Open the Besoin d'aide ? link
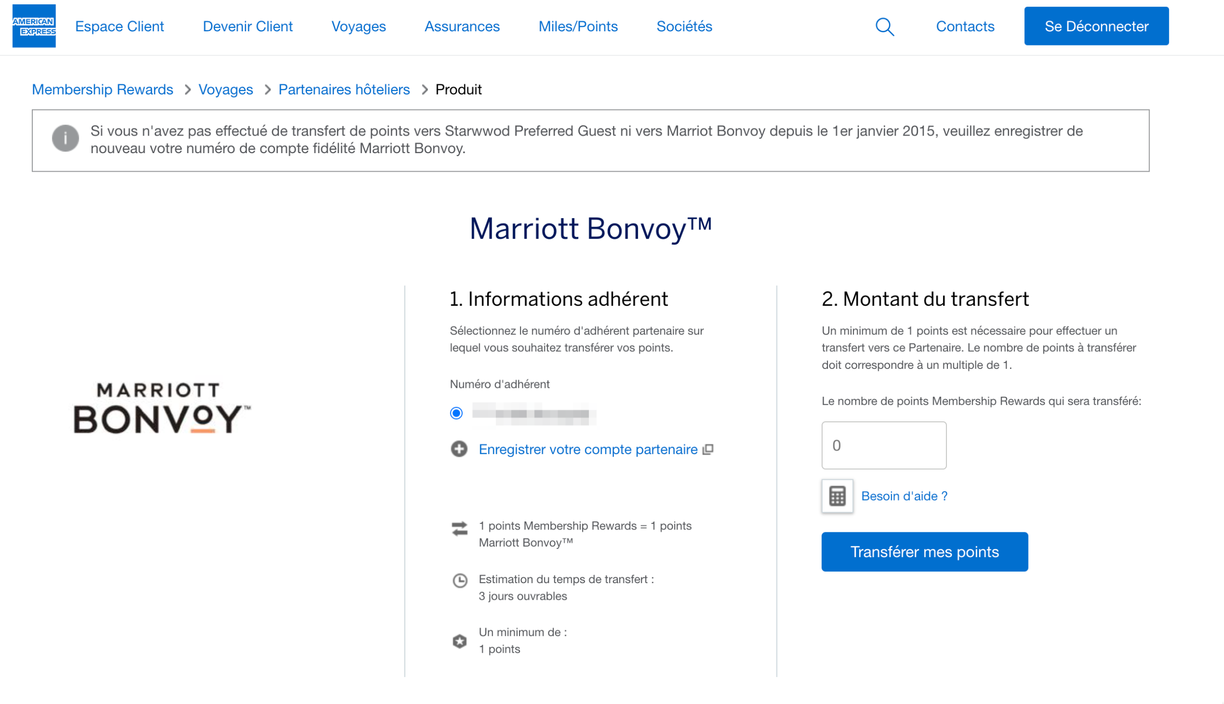 tap(904, 496)
